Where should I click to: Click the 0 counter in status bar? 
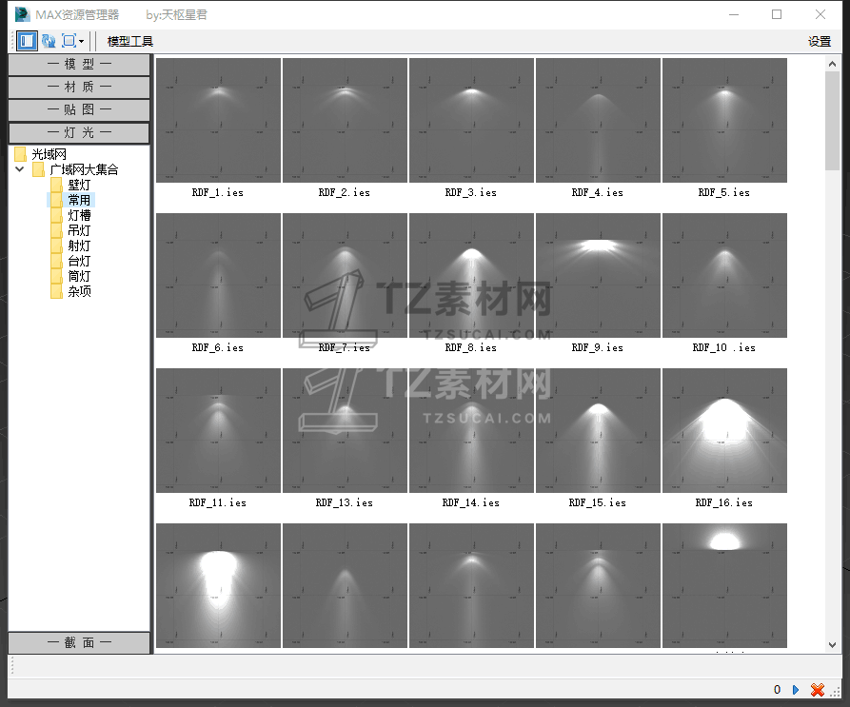(x=777, y=690)
